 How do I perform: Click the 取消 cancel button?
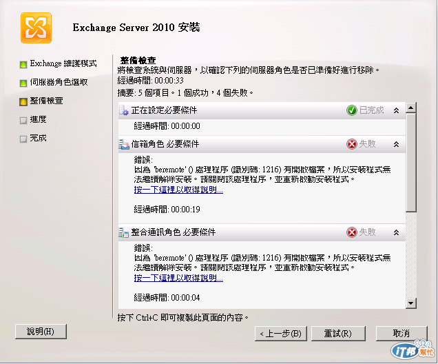401,334
